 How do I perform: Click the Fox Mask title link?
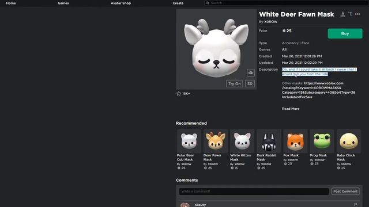[291, 155]
